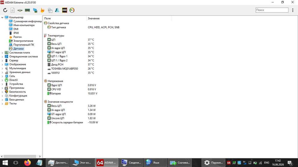Expand the Системная плата node
The width and height of the screenshot is (298, 167).
(x=2, y=53)
